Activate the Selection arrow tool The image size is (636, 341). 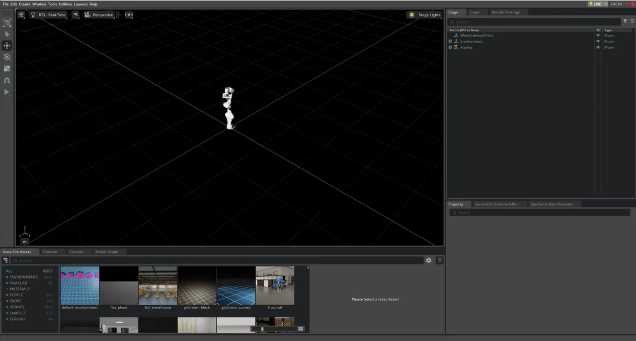point(7,34)
